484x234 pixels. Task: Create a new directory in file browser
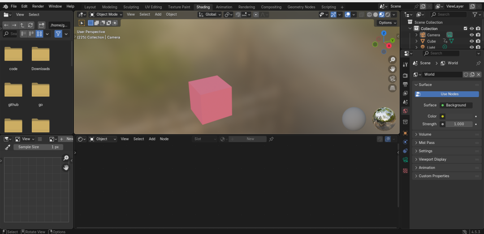click(41, 26)
